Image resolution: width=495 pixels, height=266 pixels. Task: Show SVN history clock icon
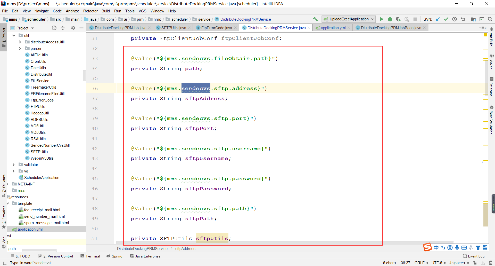(455, 19)
